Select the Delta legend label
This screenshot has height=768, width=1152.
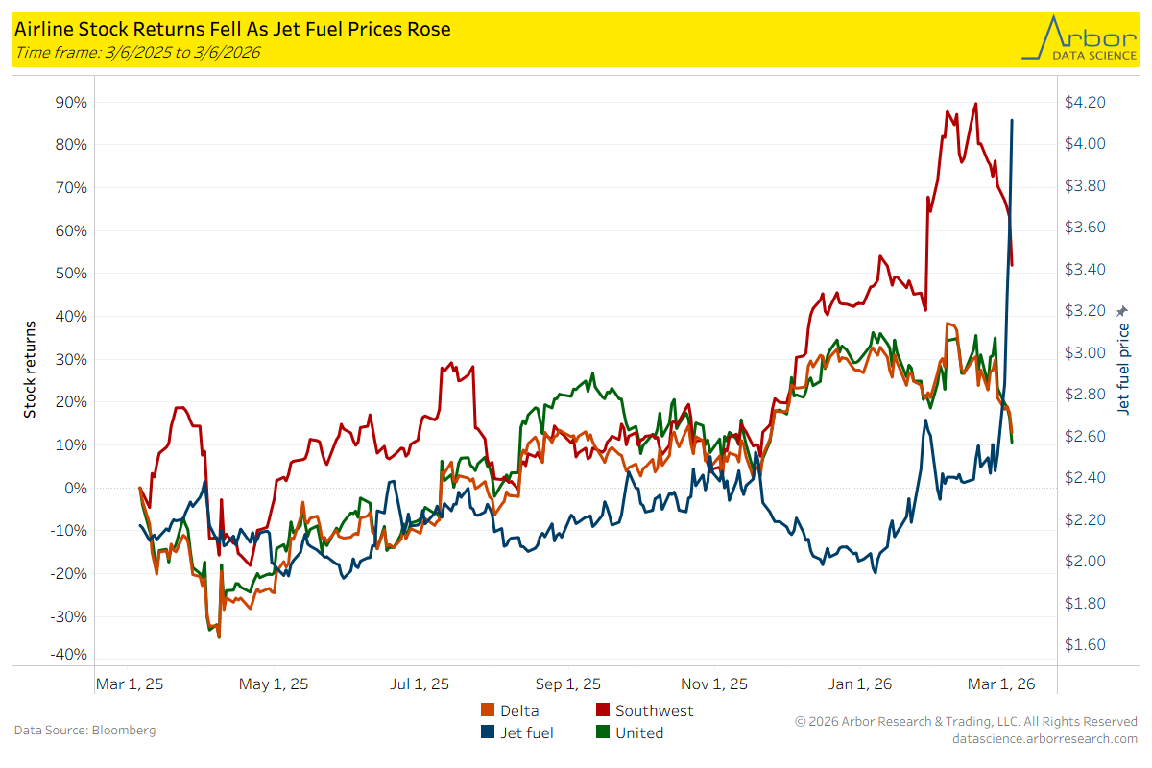pos(518,711)
